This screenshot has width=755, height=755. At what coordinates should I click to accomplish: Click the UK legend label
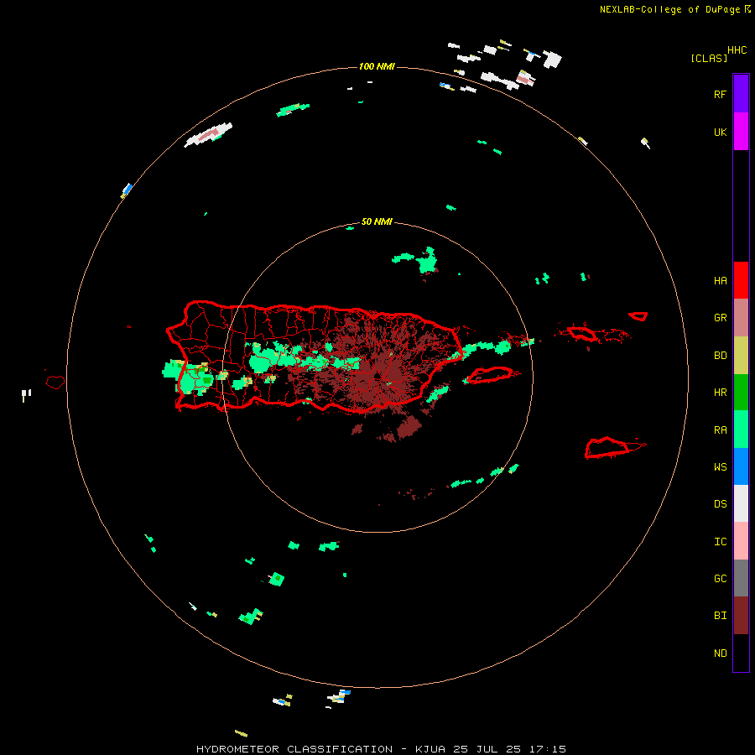tap(720, 132)
